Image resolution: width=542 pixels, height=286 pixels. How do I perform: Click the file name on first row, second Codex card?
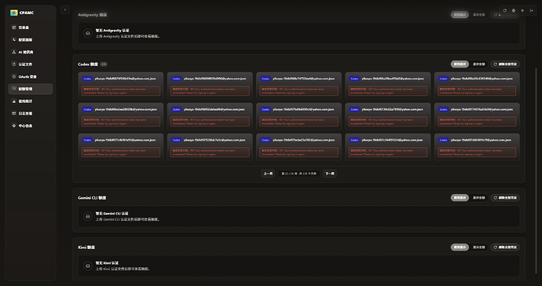(x=215, y=79)
